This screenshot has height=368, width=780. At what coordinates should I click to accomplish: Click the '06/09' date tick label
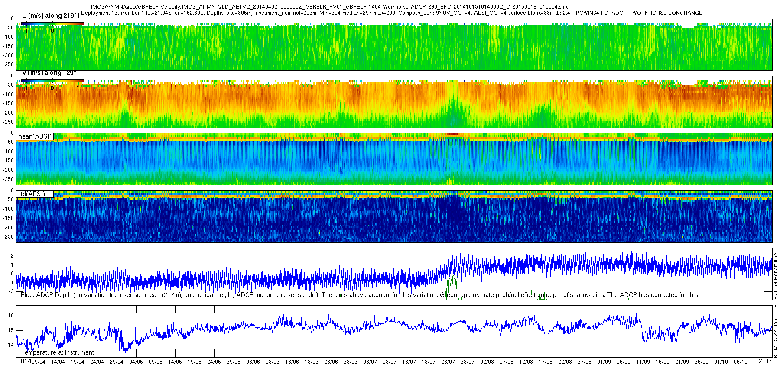[624, 362]
